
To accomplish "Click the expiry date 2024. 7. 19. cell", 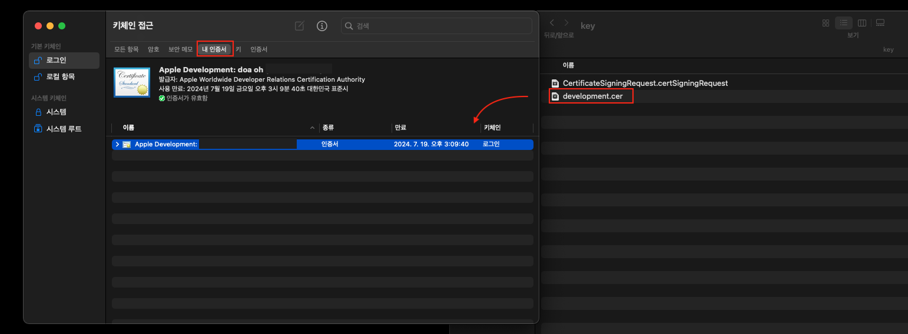I will (431, 144).
